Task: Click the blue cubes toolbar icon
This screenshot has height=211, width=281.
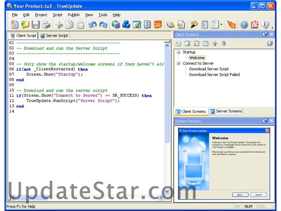Action: [126, 25]
